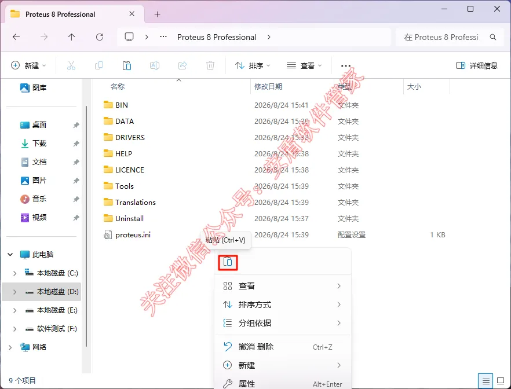Go up one folder level
The height and width of the screenshot is (389, 511).
coord(72,37)
